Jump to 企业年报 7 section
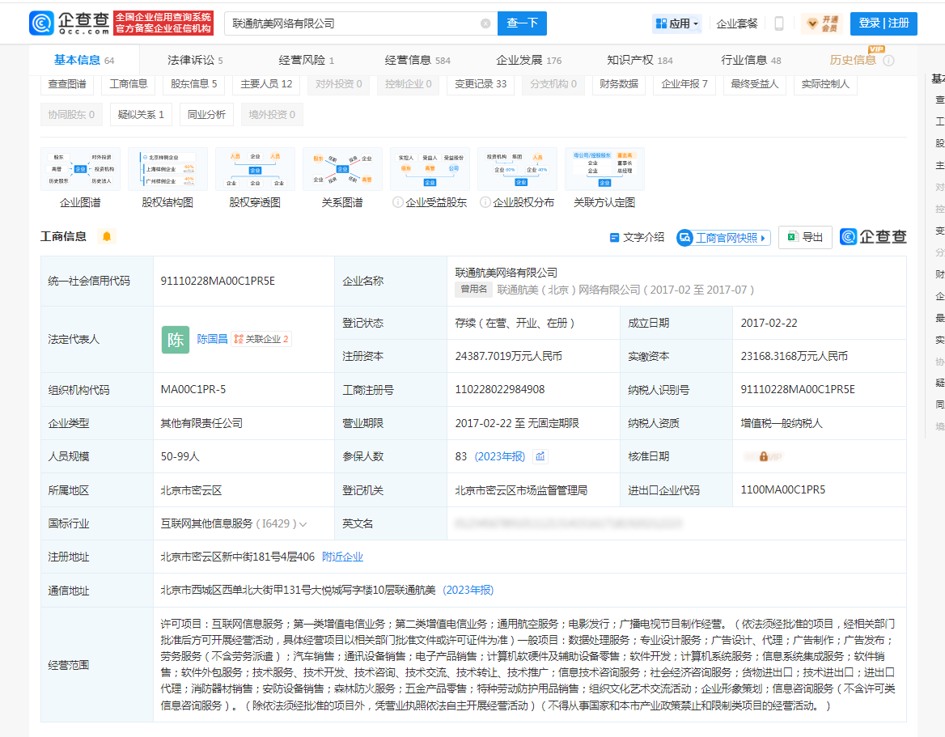This screenshot has height=737, width=945. pos(684,84)
